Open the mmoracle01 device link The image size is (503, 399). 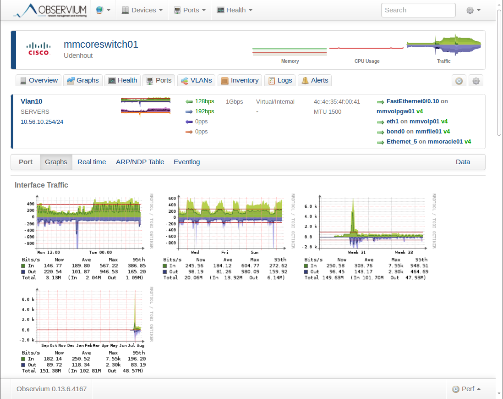click(x=445, y=142)
